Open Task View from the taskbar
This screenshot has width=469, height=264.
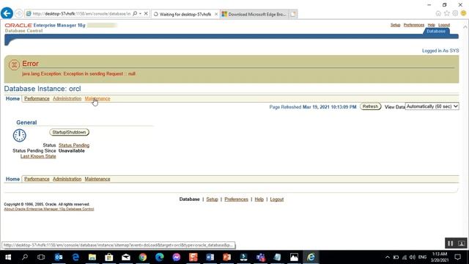[41, 257]
